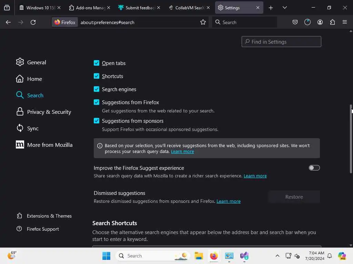Open the clock showing 7:04 AM

click(x=314, y=256)
